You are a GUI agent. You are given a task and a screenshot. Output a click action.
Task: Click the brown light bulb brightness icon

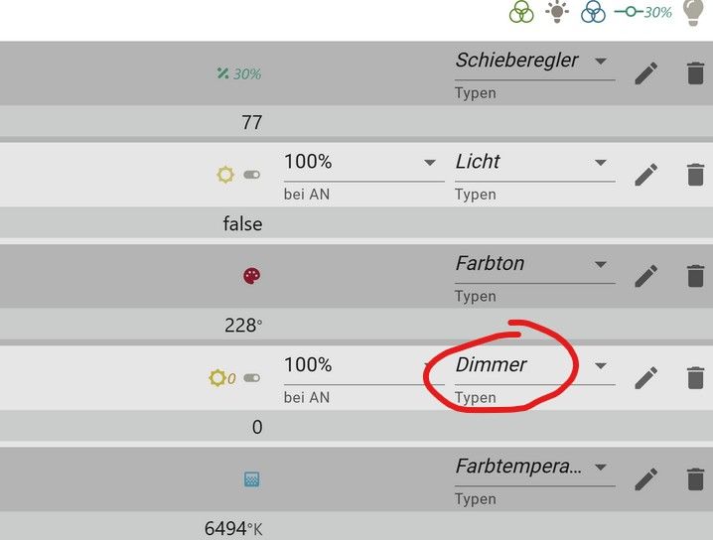click(557, 13)
